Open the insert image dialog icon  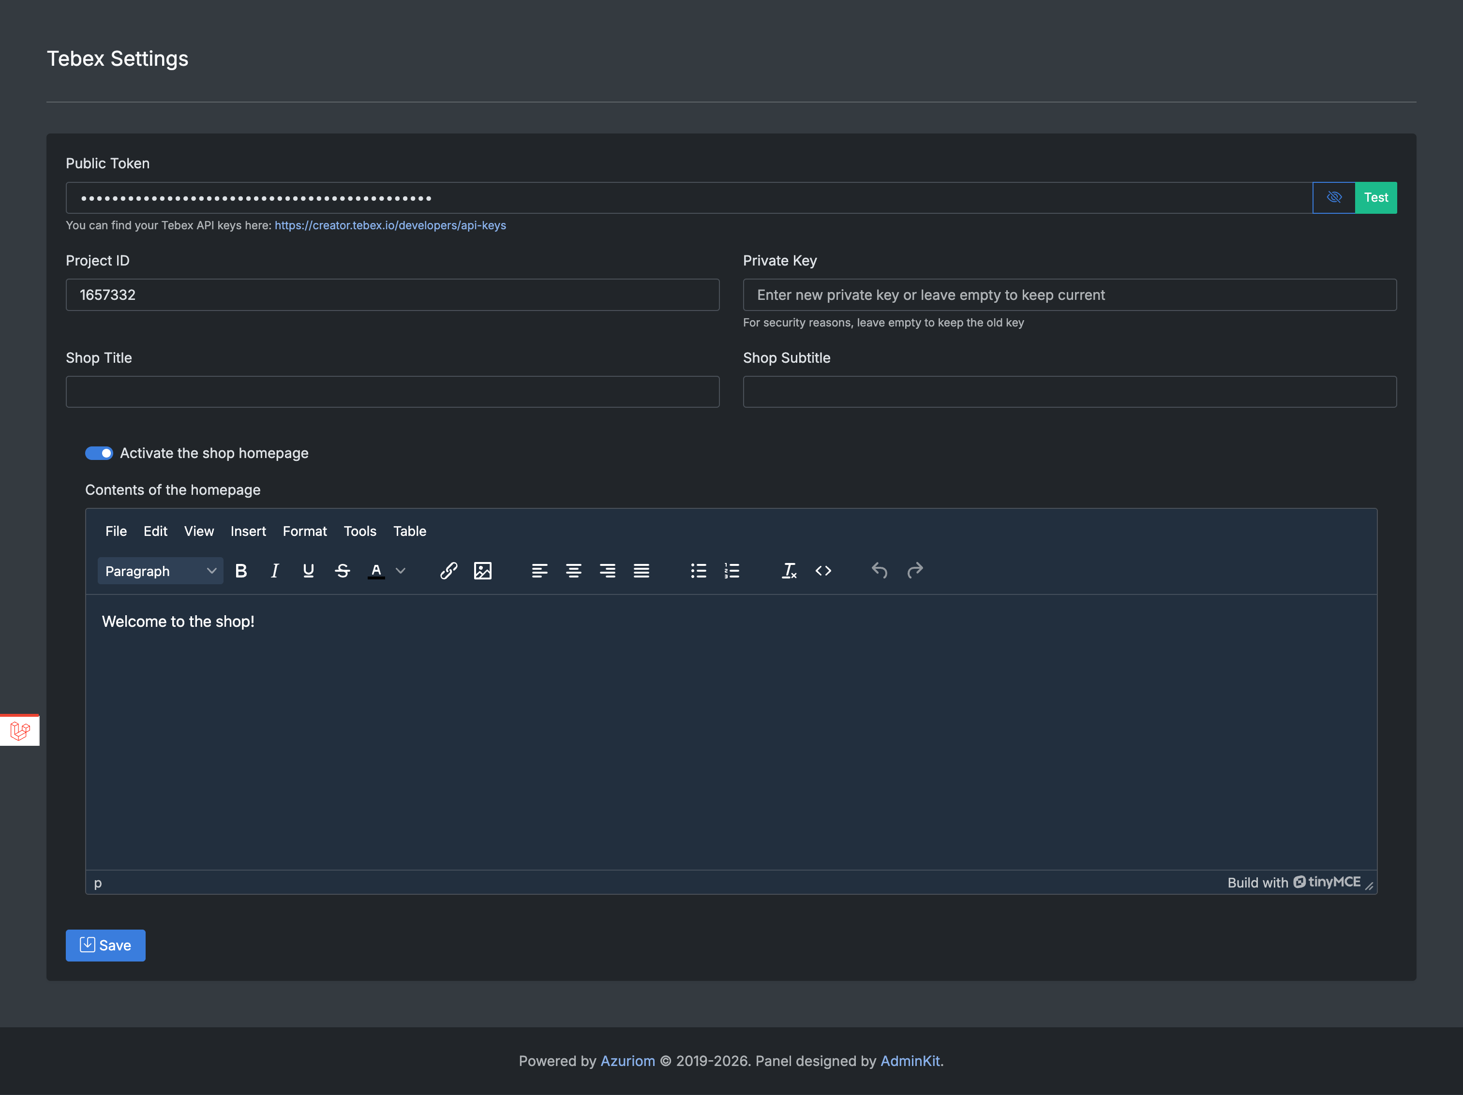[x=483, y=571]
